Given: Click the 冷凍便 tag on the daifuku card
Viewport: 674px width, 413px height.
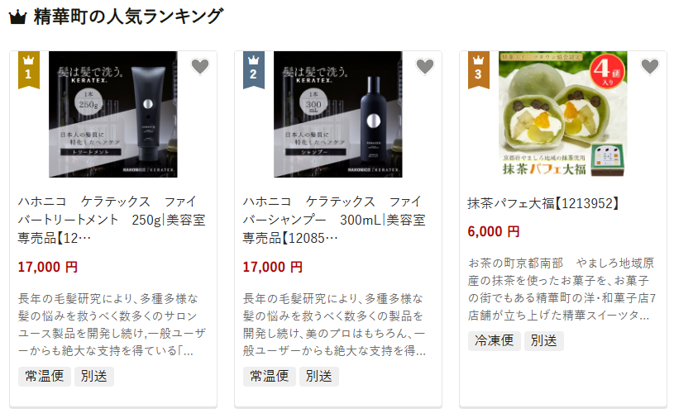Looking at the screenshot, I should [495, 341].
